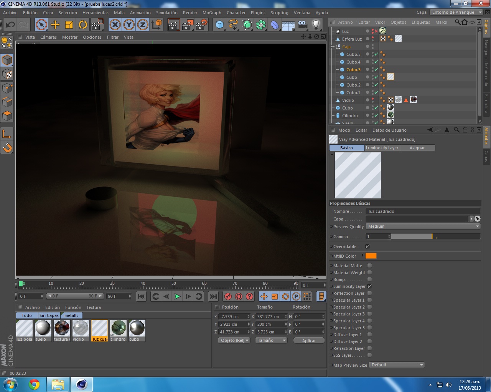This screenshot has height=392, width=491.
Task: Switch to the Luminosity Layer tab
Action: click(382, 148)
